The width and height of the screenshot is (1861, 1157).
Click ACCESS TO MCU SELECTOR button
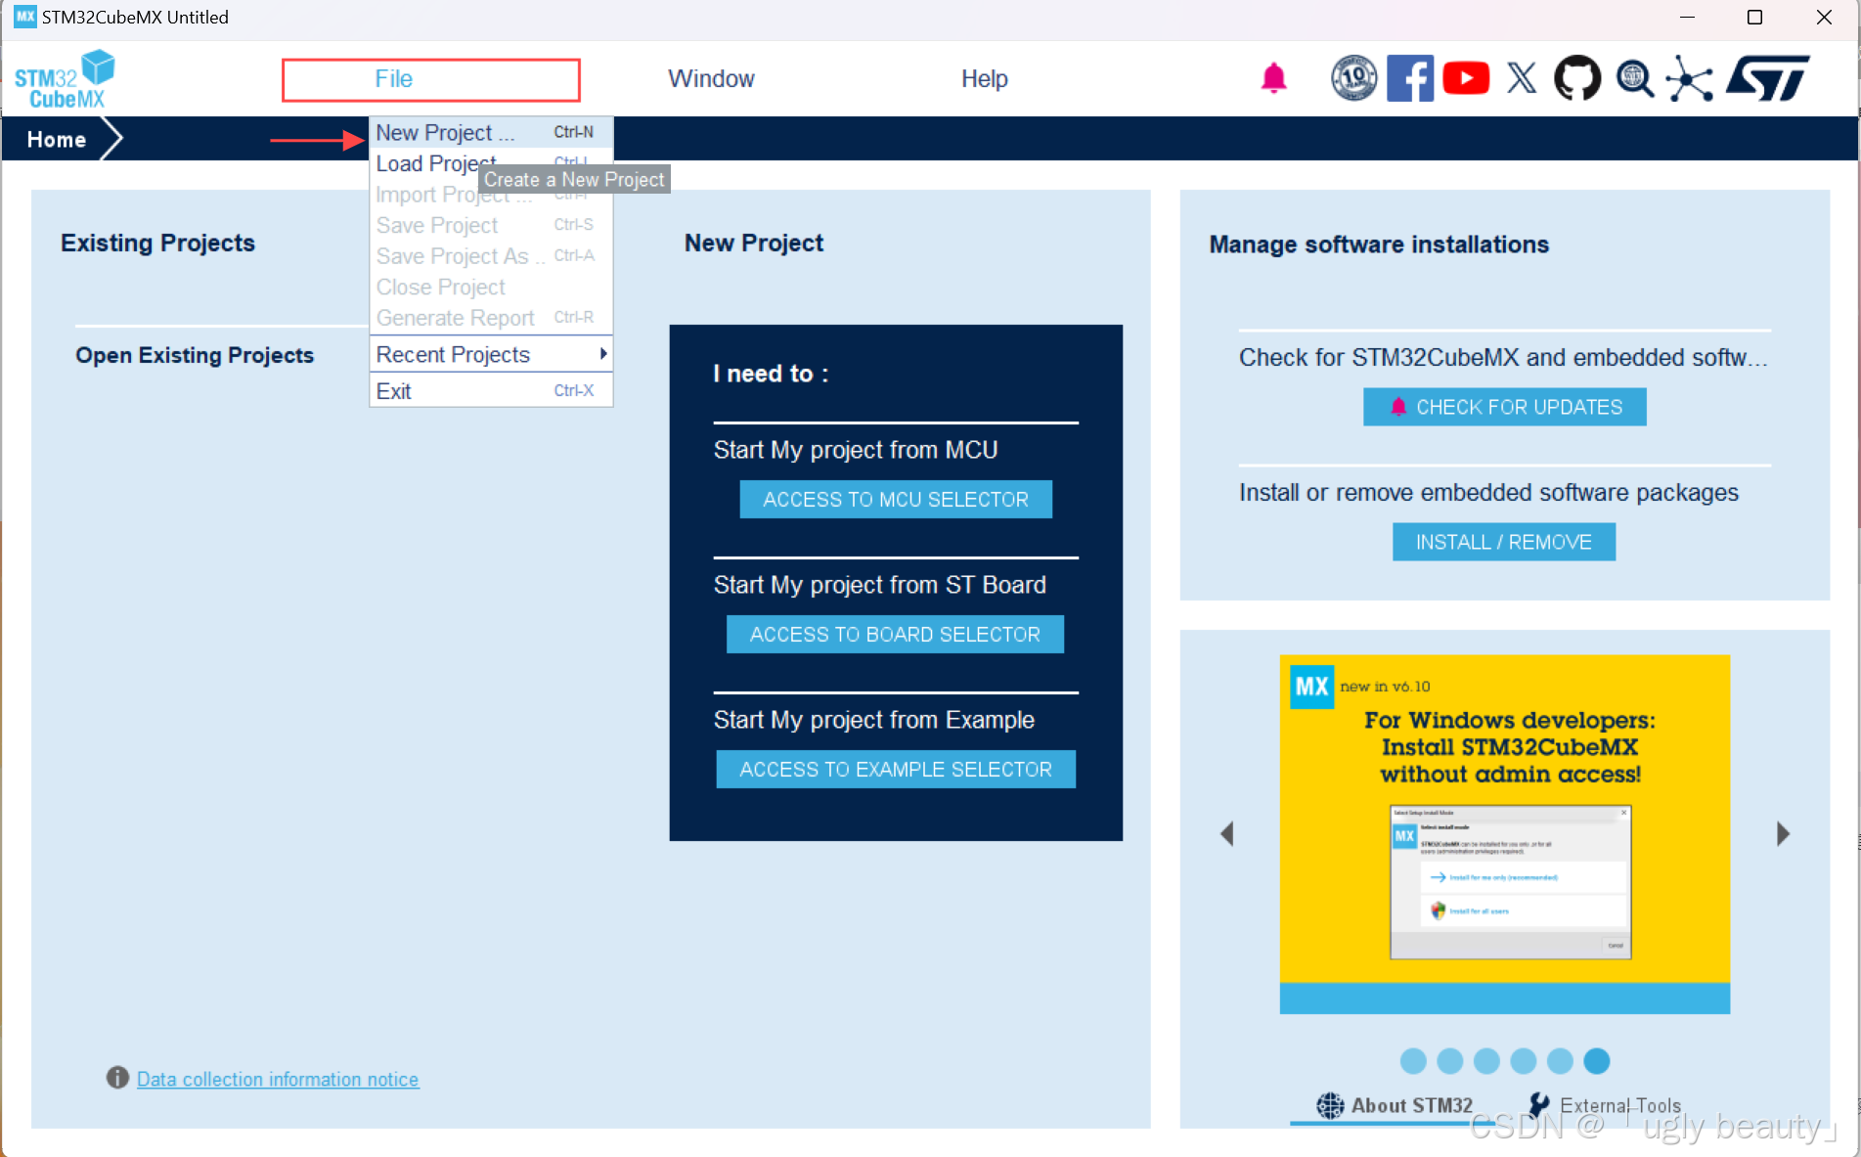(x=896, y=500)
